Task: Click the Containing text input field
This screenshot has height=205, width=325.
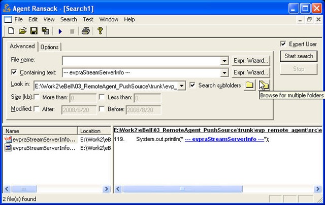Action: tap(142, 72)
